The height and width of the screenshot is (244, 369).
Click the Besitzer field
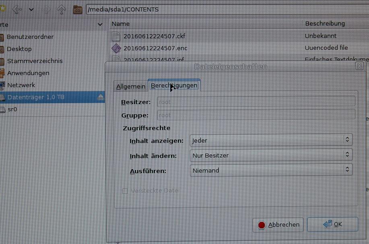click(x=256, y=102)
